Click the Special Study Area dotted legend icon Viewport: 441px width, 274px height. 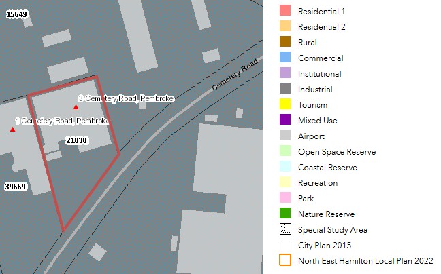(x=285, y=229)
